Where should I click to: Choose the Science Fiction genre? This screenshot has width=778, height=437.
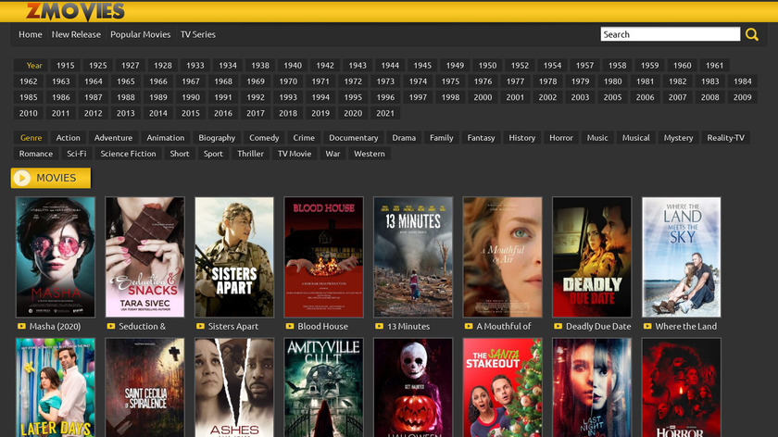[x=128, y=154]
